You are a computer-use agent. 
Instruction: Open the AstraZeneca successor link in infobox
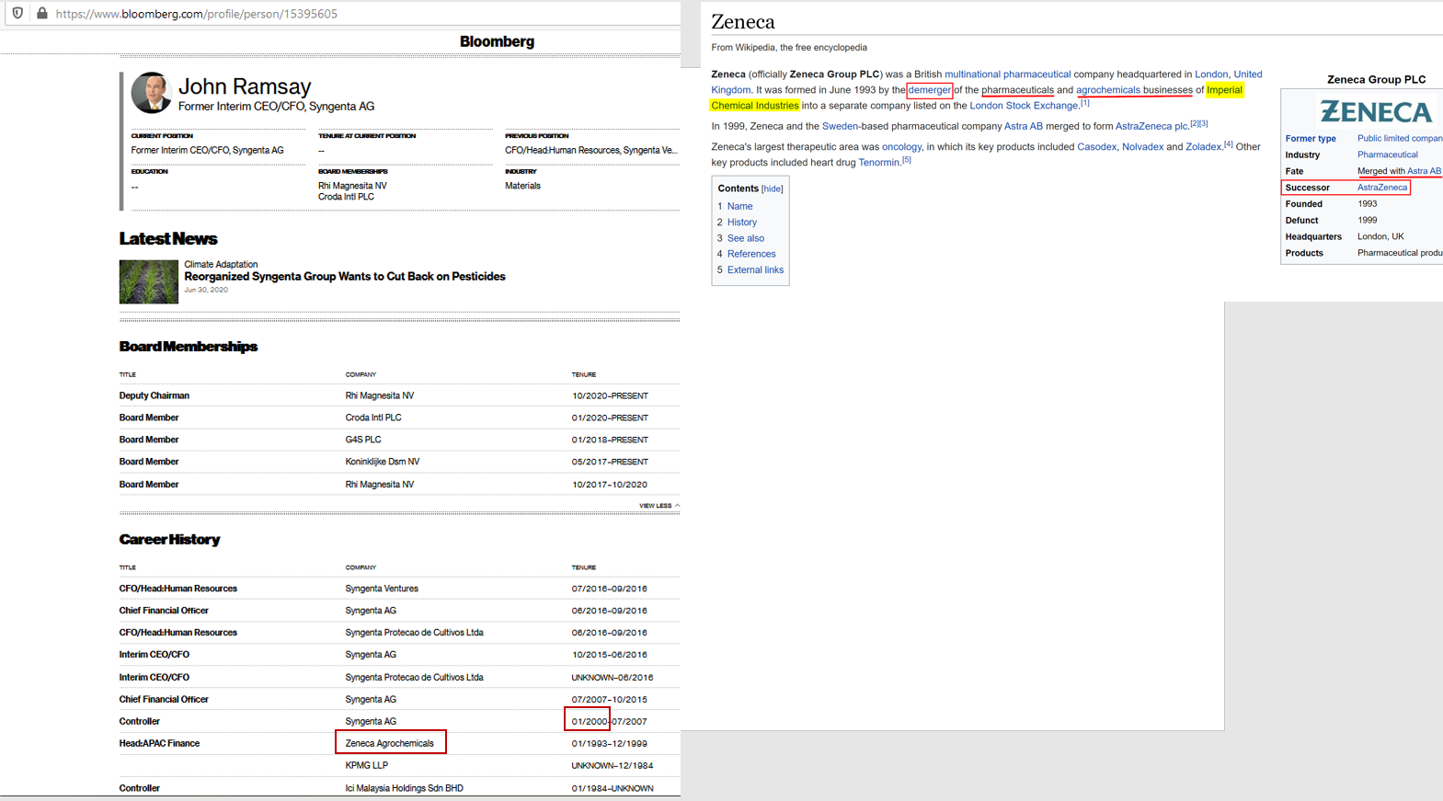click(1382, 188)
